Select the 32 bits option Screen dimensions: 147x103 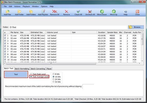(x=54, y=82)
